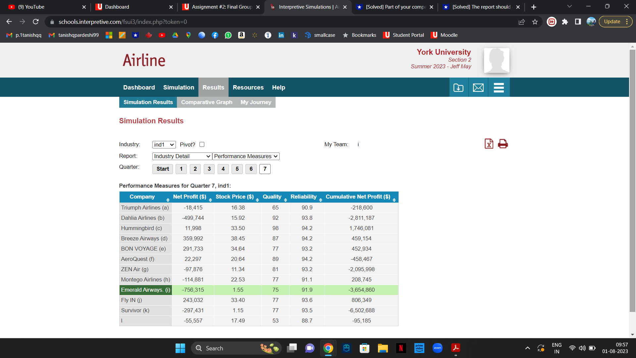The width and height of the screenshot is (636, 358).
Task: Open File Explorer from the taskbar
Action: tap(383, 348)
